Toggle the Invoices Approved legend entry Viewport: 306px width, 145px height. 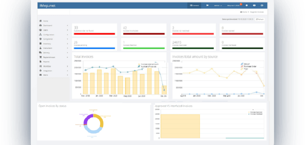(x=255, y=112)
